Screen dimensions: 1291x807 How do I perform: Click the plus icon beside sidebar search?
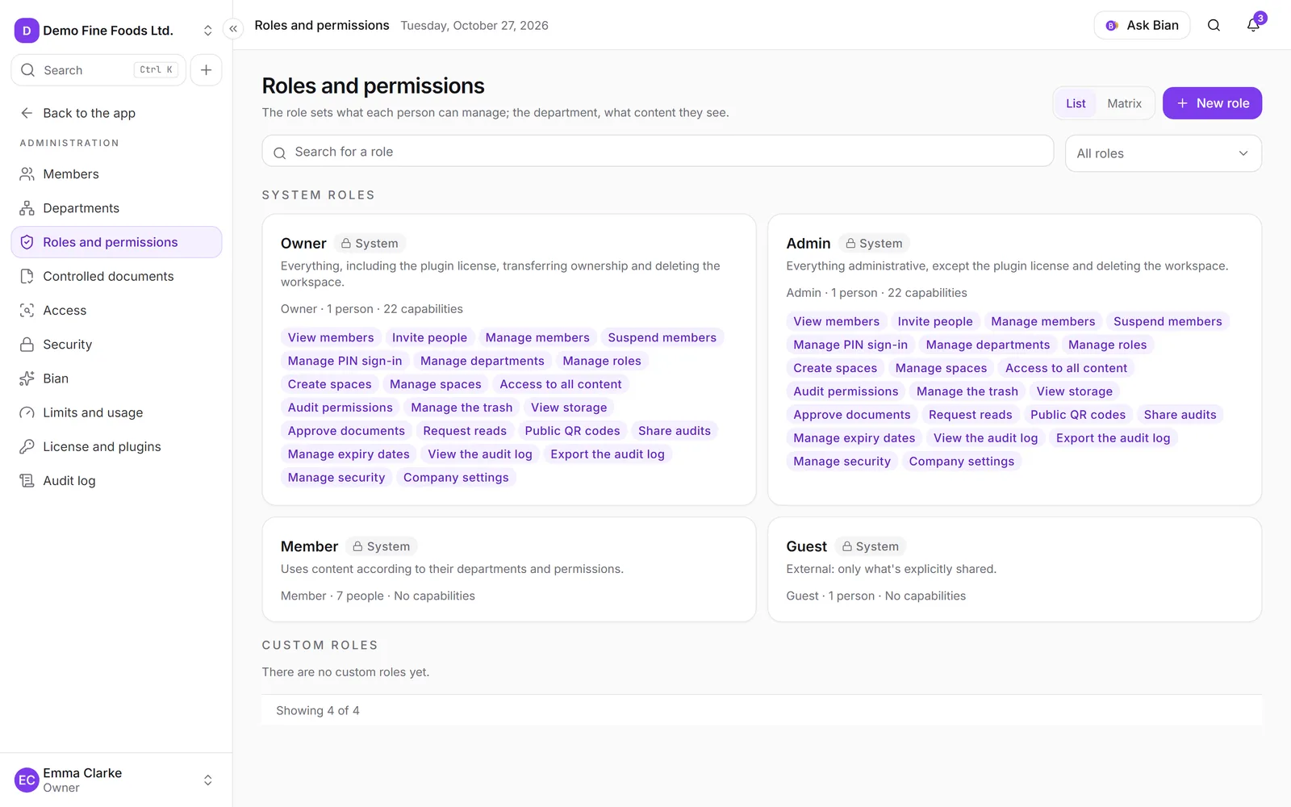pyautogui.click(x=207, y=70)
